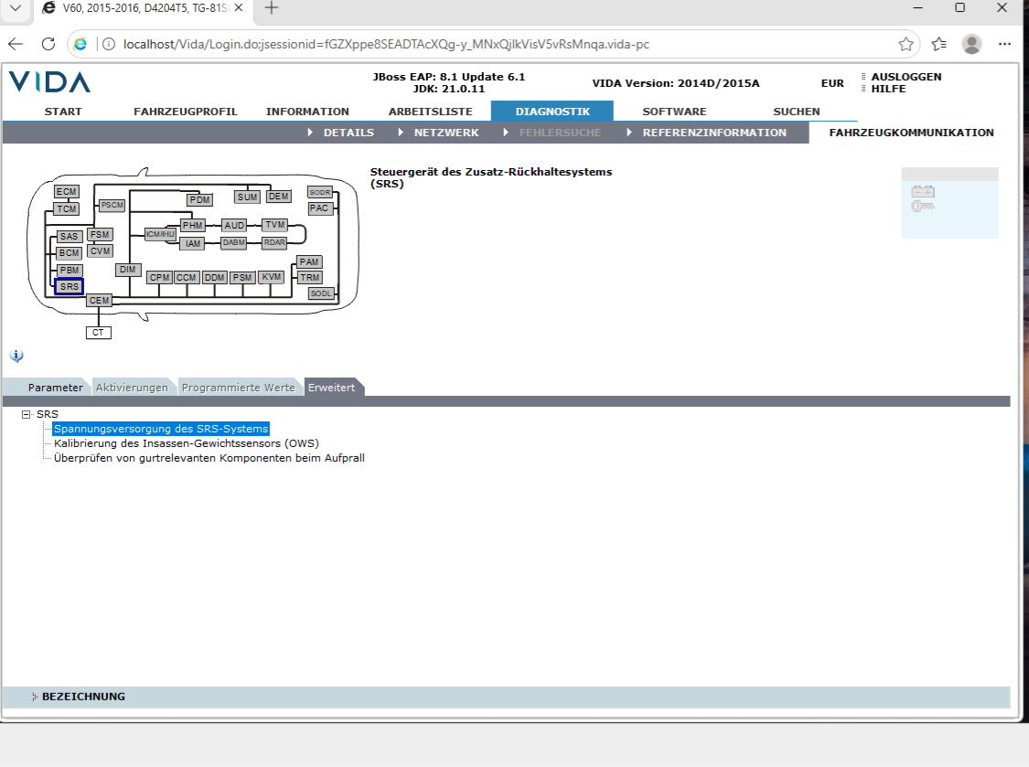1029x767 pixels.
Task: Click the blue info icon below diagram
Action: pos(16,356)
